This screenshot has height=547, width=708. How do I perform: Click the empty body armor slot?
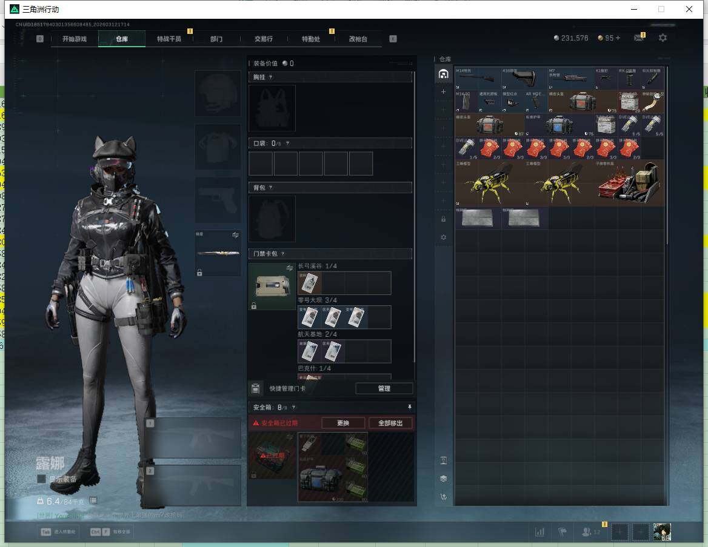coord(218,147)
